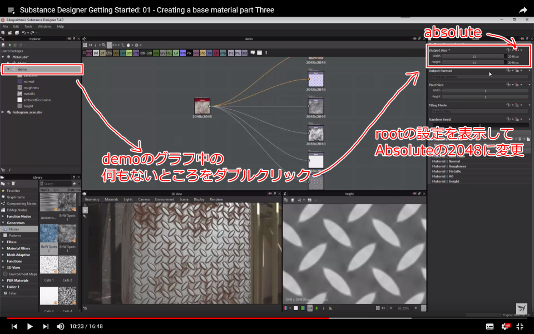Open the Edit menu
This screenshot has height=334, width=534.
pos(16,26)
